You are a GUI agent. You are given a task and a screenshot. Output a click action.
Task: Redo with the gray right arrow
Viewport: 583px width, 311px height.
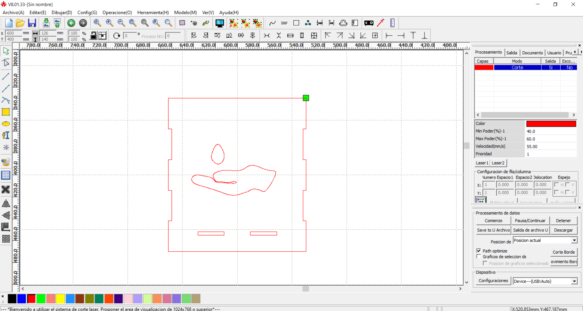point(83,23)
